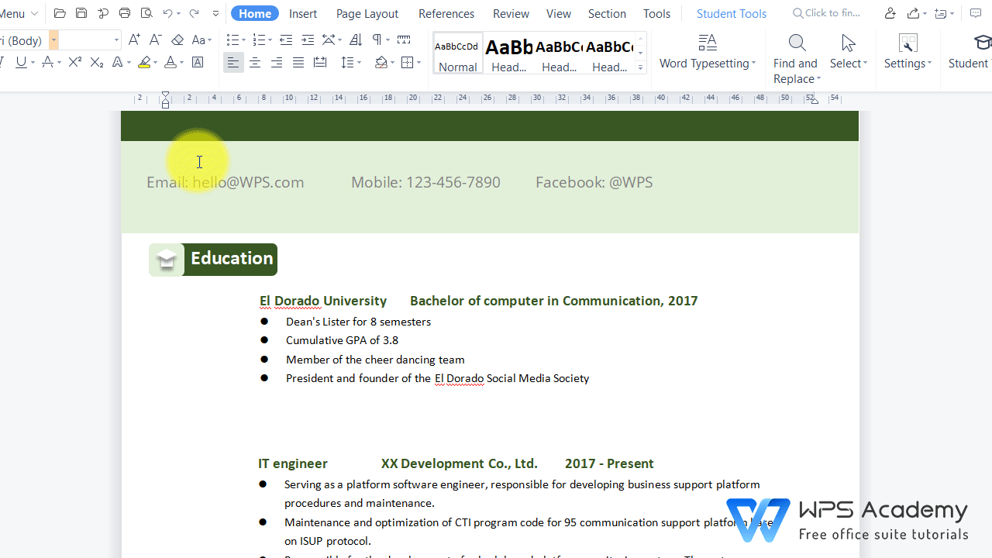Increase paragraph indent
The height and width of the screenshot is (558, 992).
click(308, 40)
